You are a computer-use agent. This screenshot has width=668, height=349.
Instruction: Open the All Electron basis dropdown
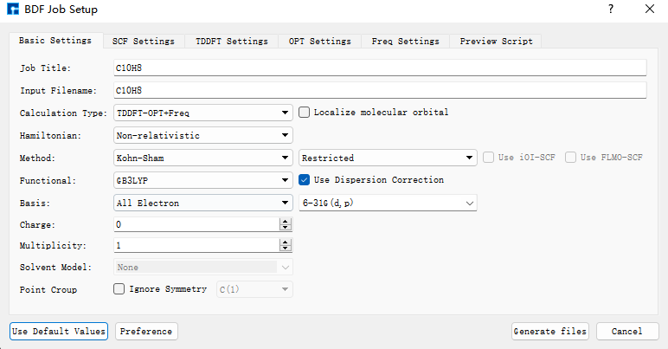click(202, 203)
